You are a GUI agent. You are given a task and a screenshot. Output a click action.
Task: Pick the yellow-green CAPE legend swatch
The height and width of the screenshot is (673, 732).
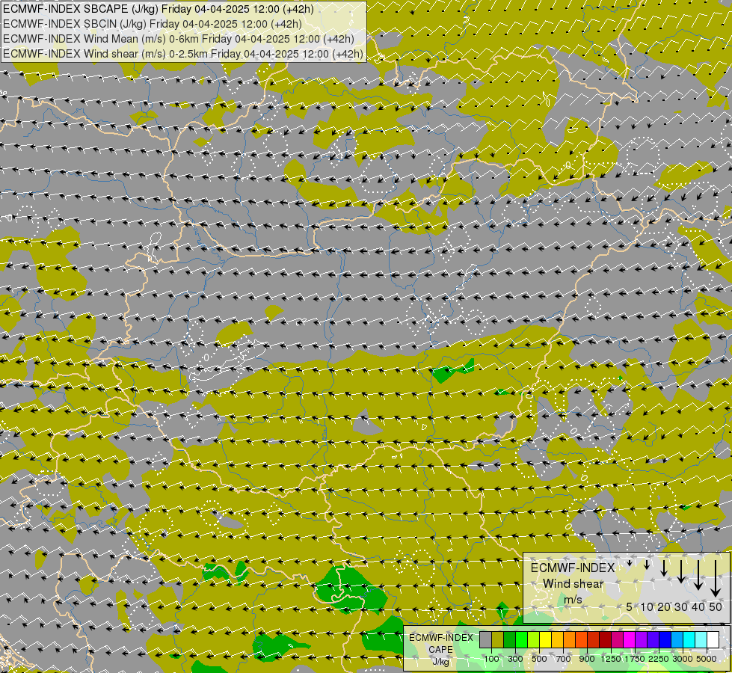coord(533,639)
